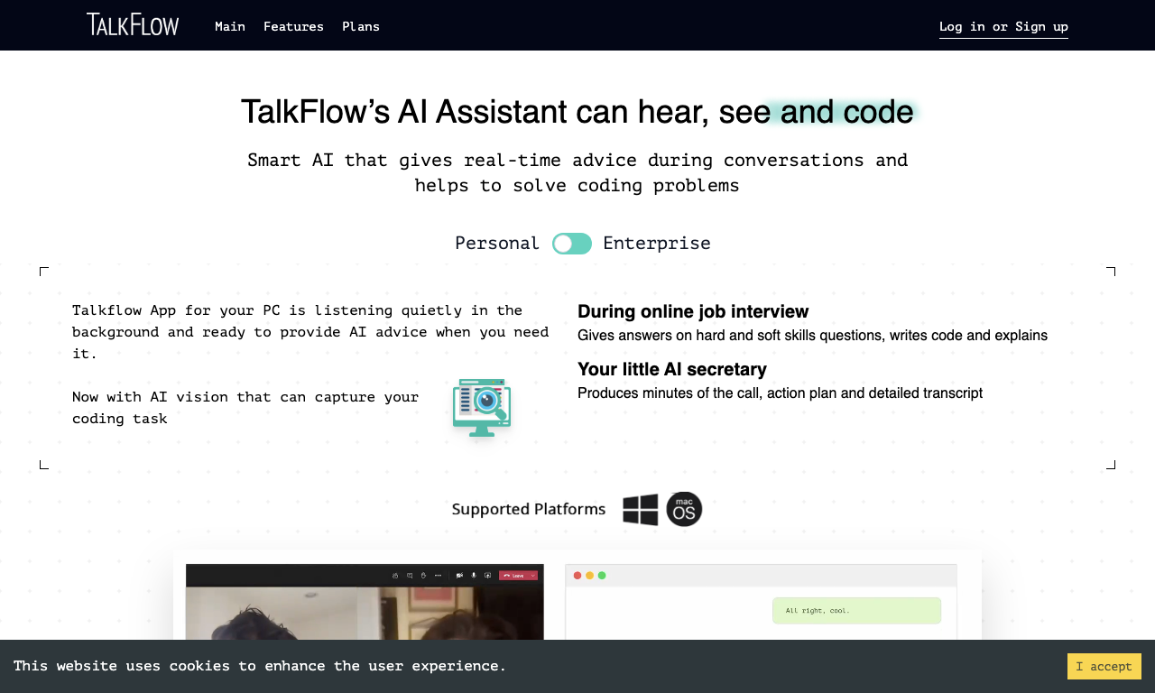Click the 'Smart AI that gives real-time advice' subtitle
Viewport: 1155px width, 693px height.
577,173
